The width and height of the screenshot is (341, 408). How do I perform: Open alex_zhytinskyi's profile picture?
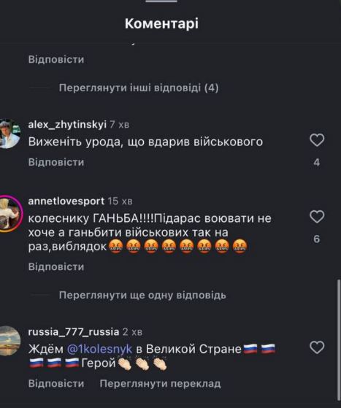click(9, 134)
